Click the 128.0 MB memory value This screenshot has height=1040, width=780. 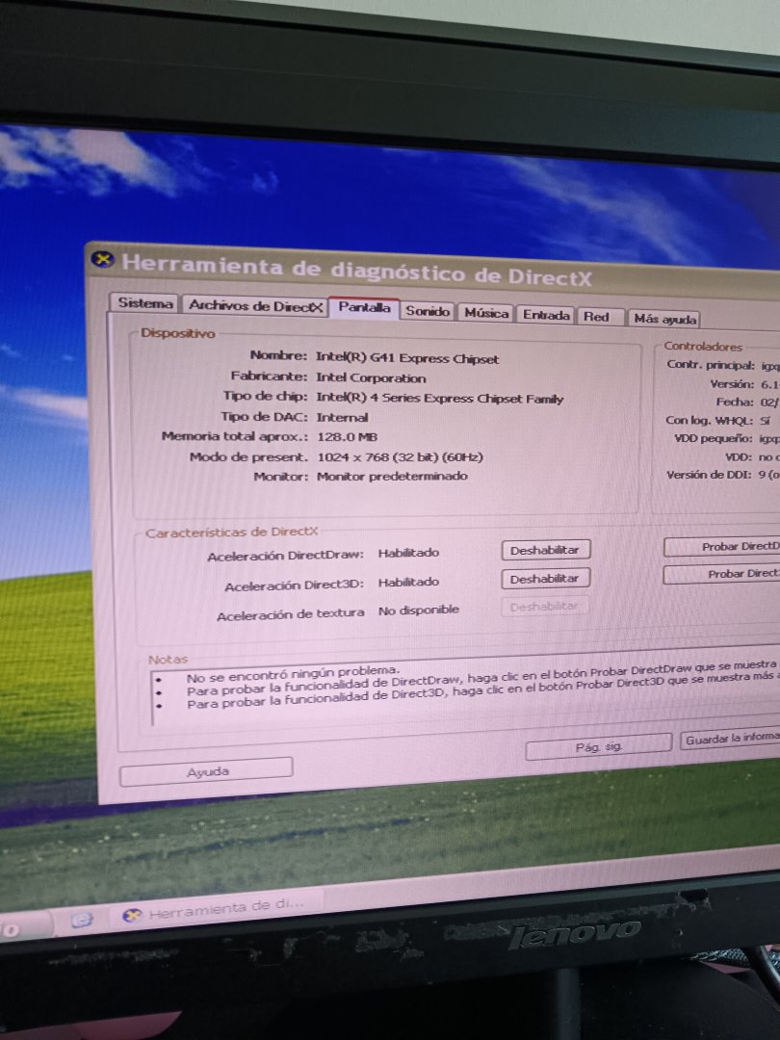[347, 437]
